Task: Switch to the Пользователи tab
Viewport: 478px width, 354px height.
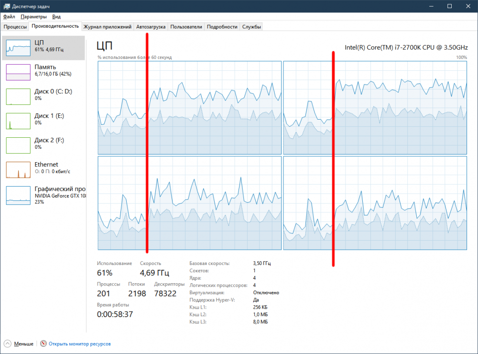Action: [x=186, y=27]
